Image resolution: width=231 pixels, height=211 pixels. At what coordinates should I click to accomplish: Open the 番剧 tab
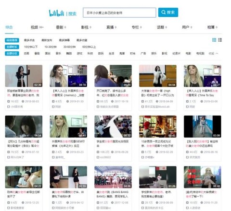coord(61,27)
